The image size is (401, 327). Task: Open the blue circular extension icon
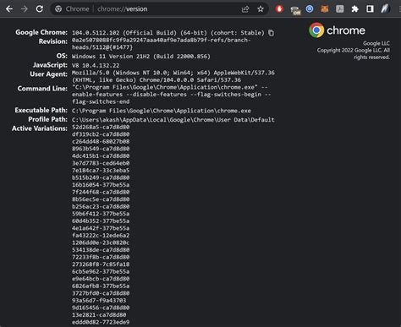click(x=310, y=8)
